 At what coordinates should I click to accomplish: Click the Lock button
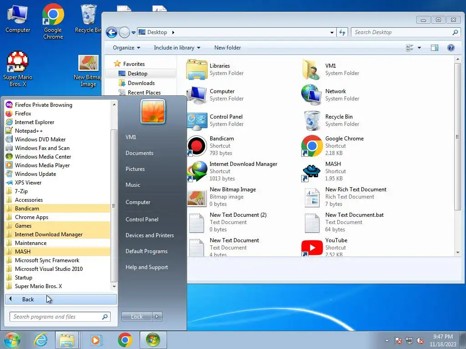point(137,317)
